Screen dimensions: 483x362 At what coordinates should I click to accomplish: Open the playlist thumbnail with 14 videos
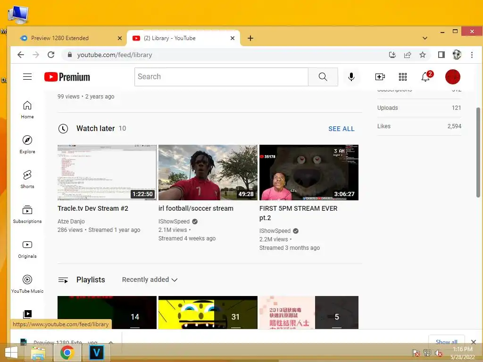point(107,313)
